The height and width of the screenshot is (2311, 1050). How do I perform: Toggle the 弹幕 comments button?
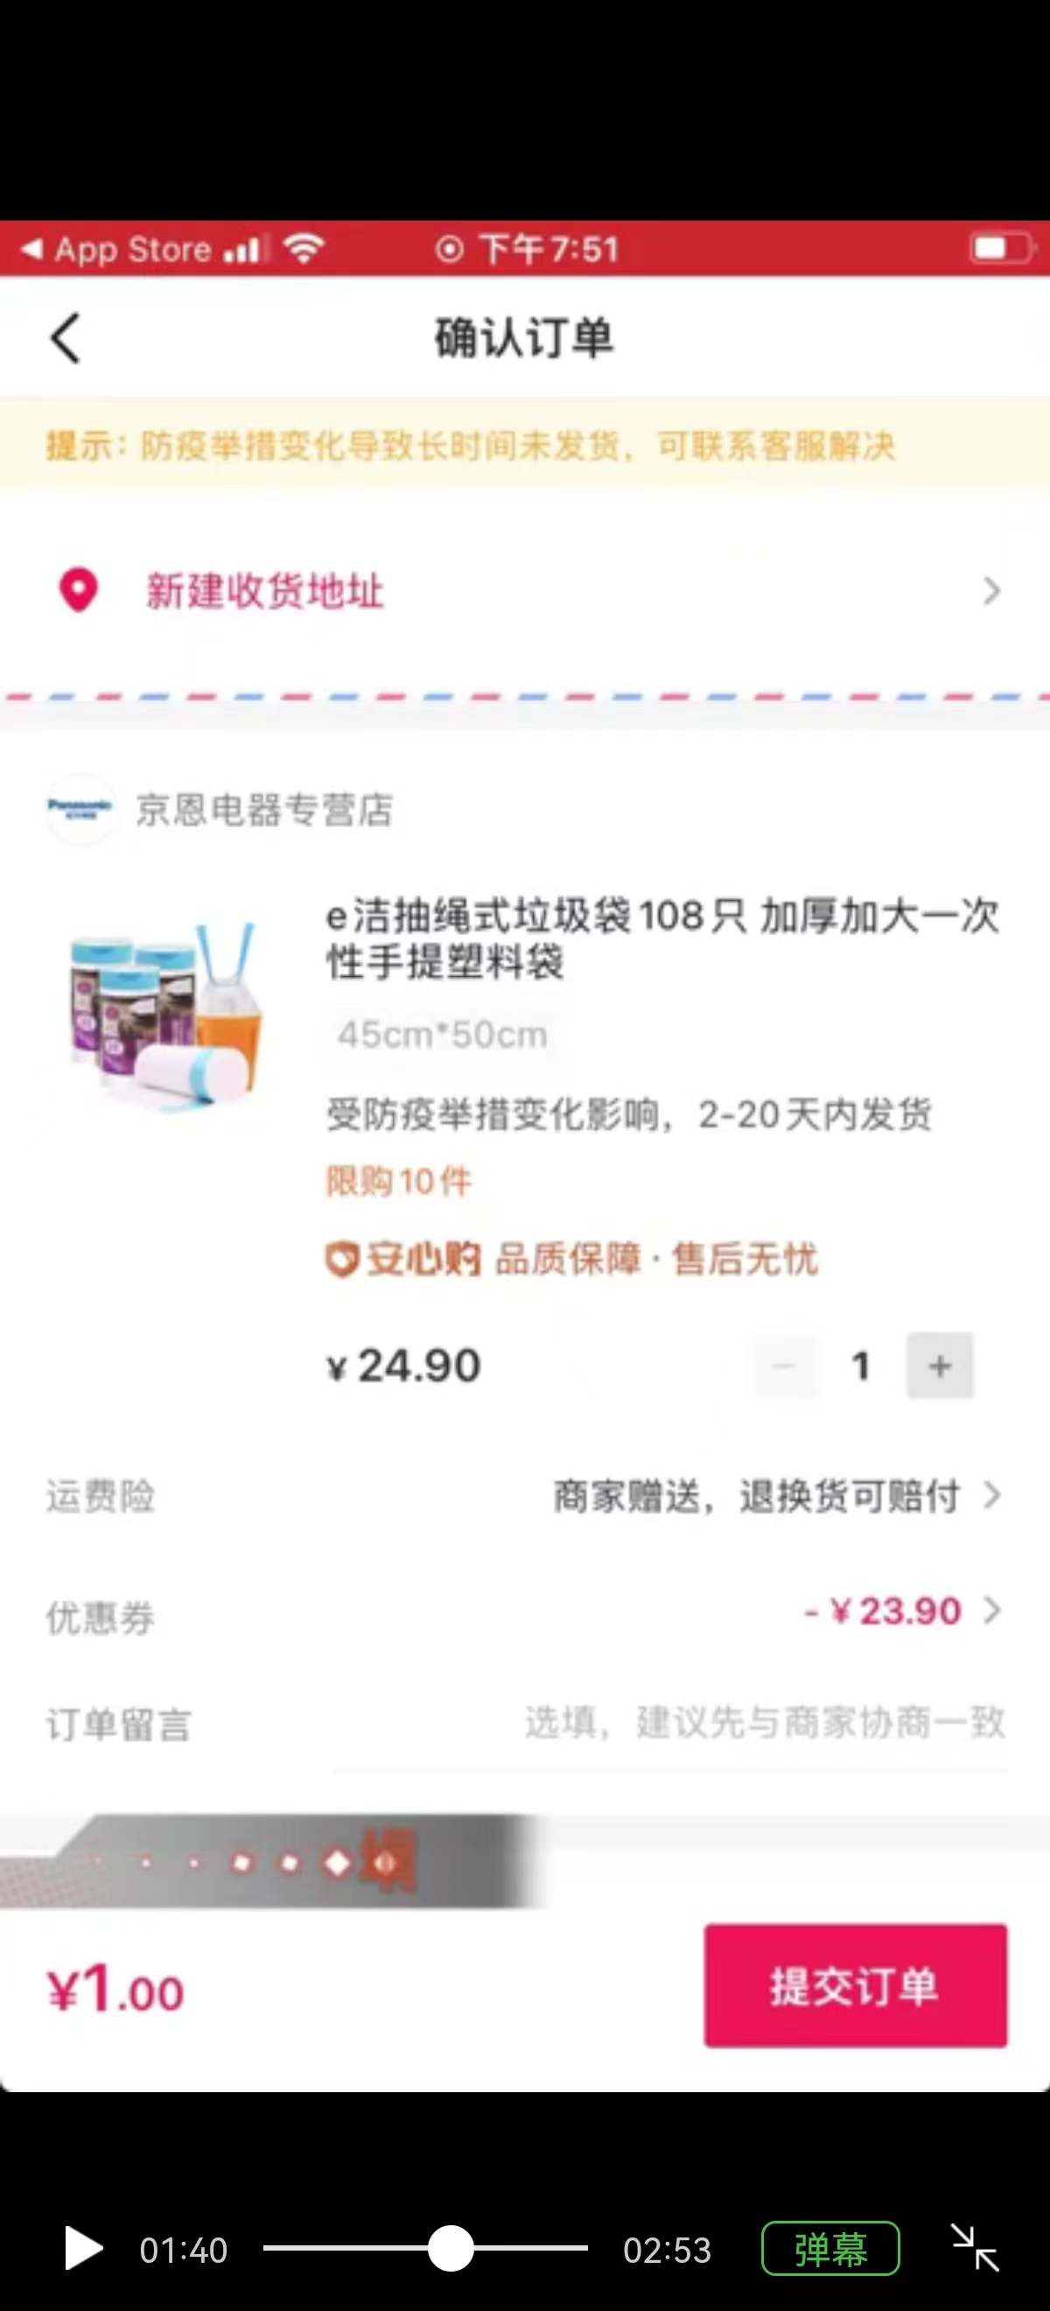pyautogui.click(x=830, y=2249)
